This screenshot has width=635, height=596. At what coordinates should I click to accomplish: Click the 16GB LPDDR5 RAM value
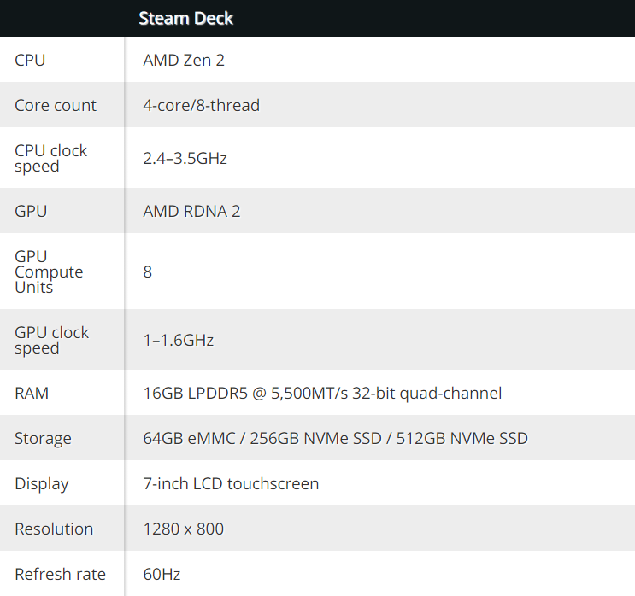pos(323,394)
